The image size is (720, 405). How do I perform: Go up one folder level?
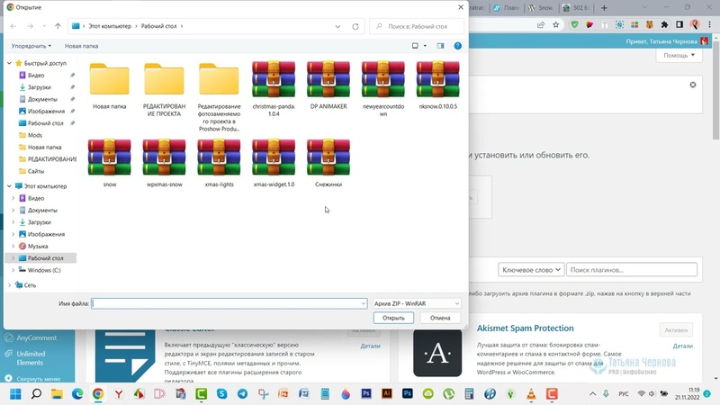[x=58, y=26]
